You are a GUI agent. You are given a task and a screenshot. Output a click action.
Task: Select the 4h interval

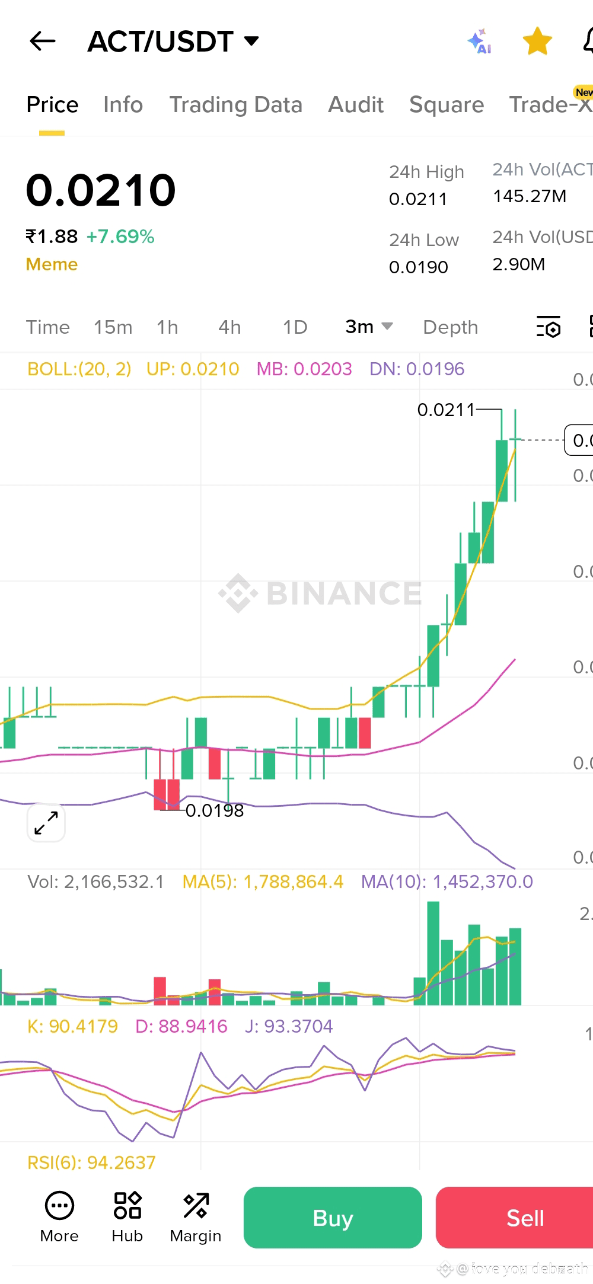[229, 327]
